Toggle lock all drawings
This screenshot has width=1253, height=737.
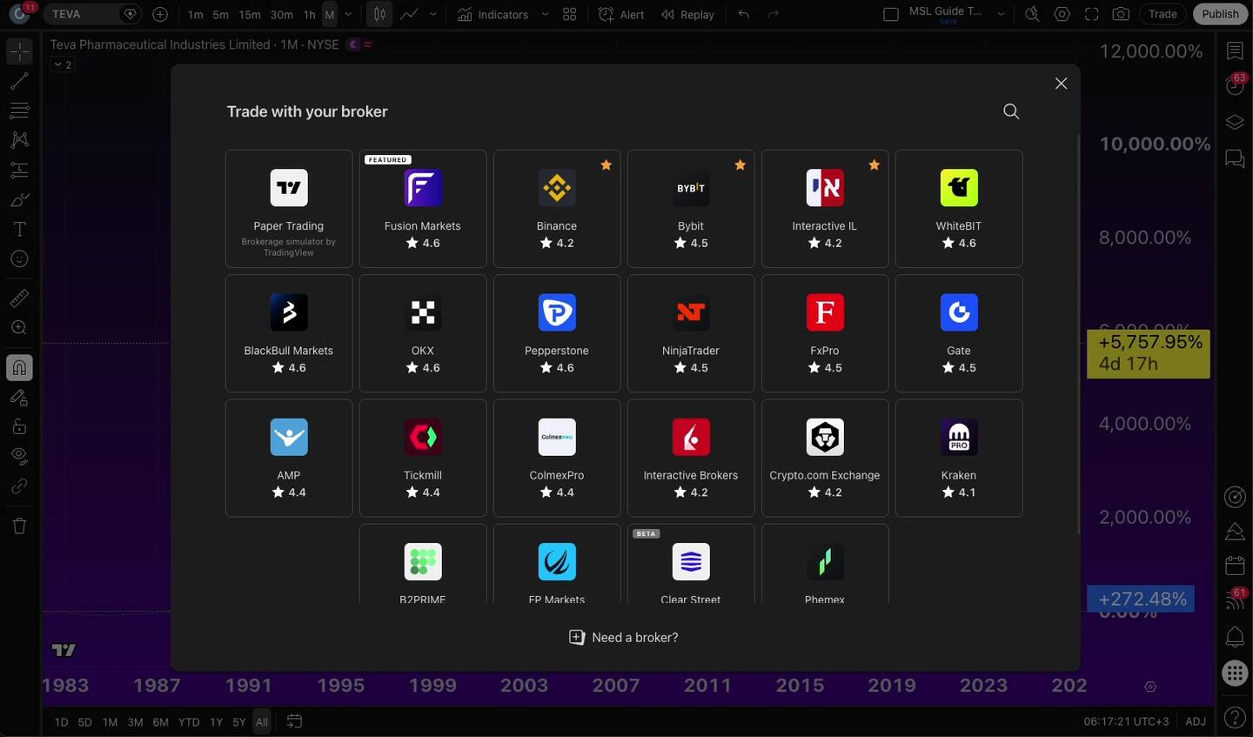(x=19, y=426)
